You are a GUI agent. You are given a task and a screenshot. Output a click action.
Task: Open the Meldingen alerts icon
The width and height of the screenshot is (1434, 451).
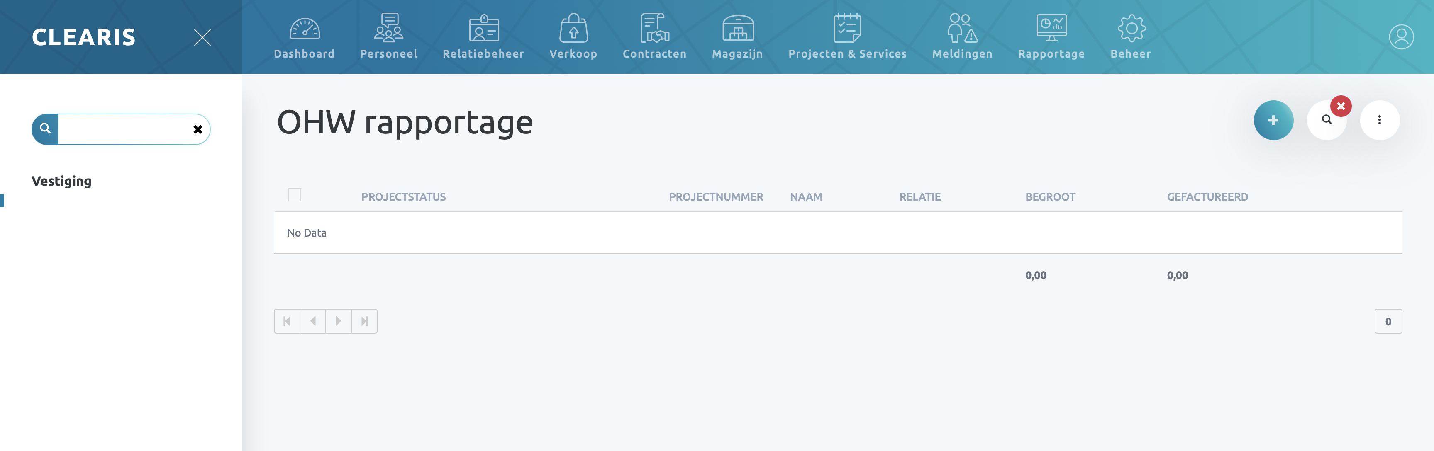tap(962, 29)
